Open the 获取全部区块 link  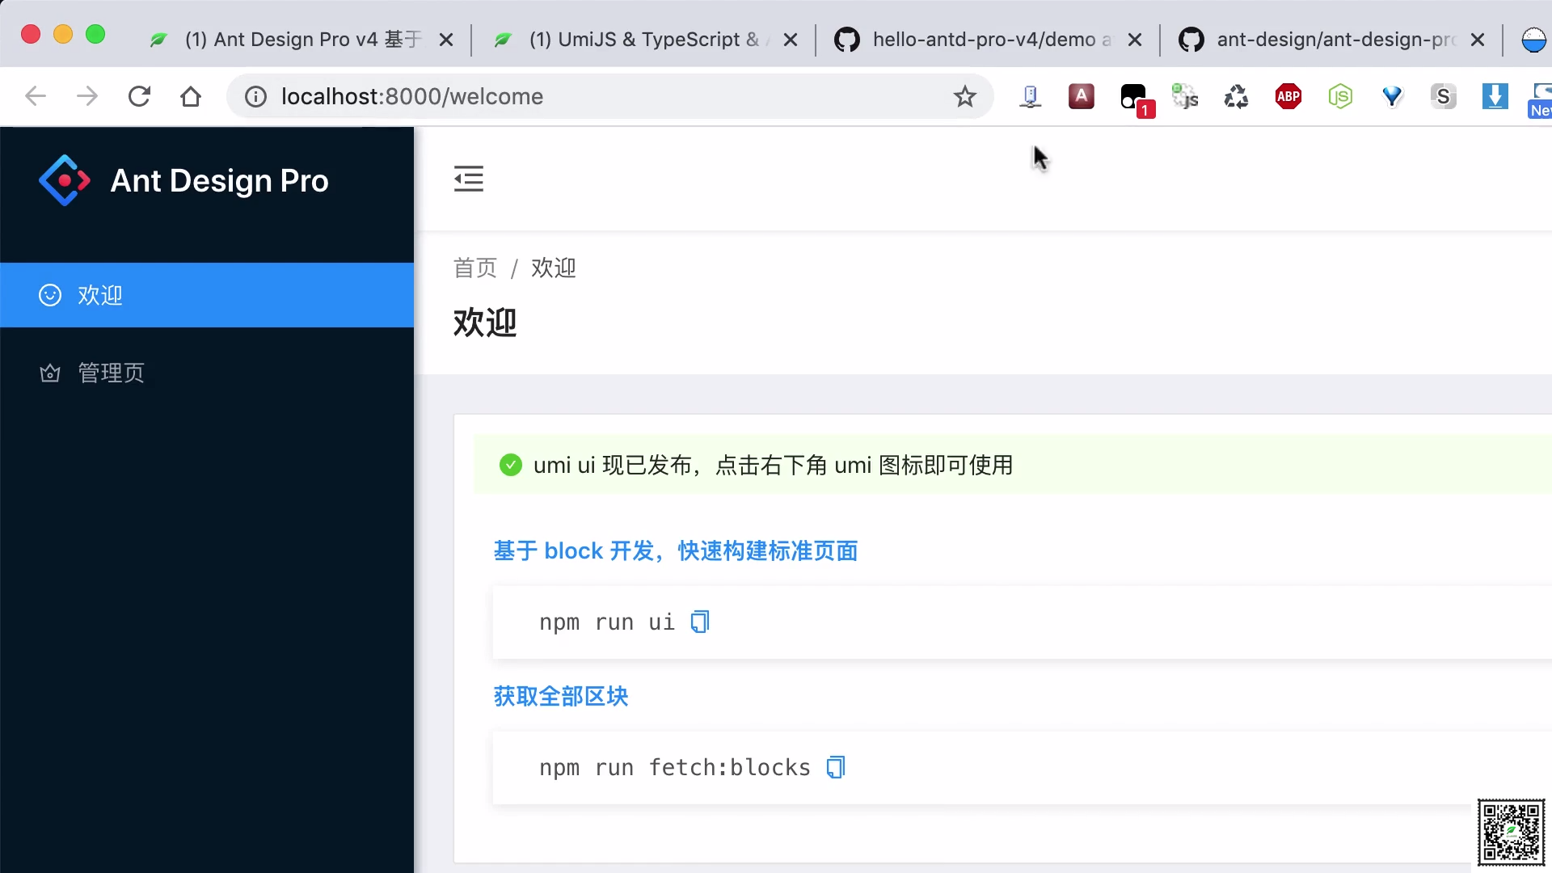tap(561, 697)
